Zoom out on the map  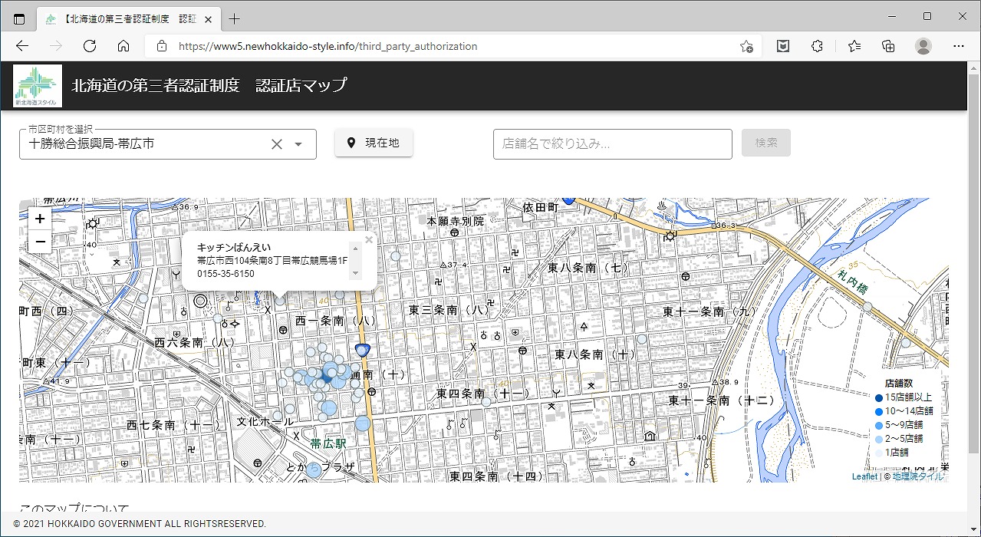(40, 241)
